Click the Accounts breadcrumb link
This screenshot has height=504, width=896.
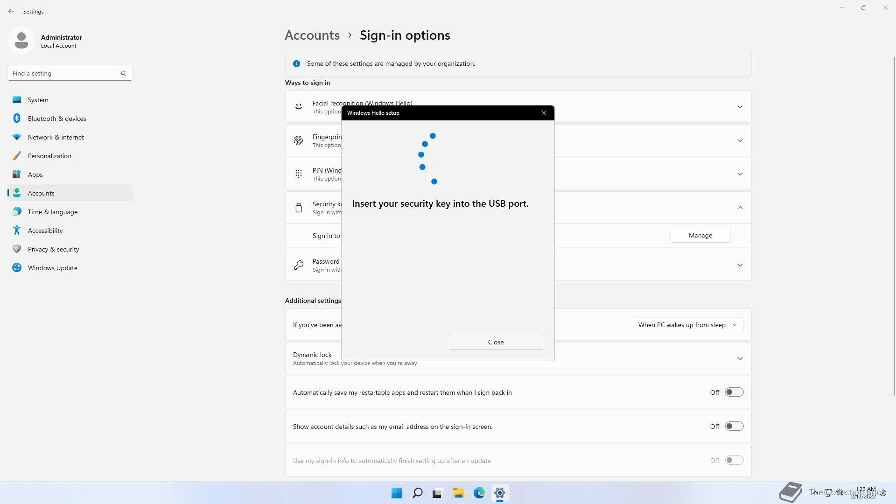[312, 35]
